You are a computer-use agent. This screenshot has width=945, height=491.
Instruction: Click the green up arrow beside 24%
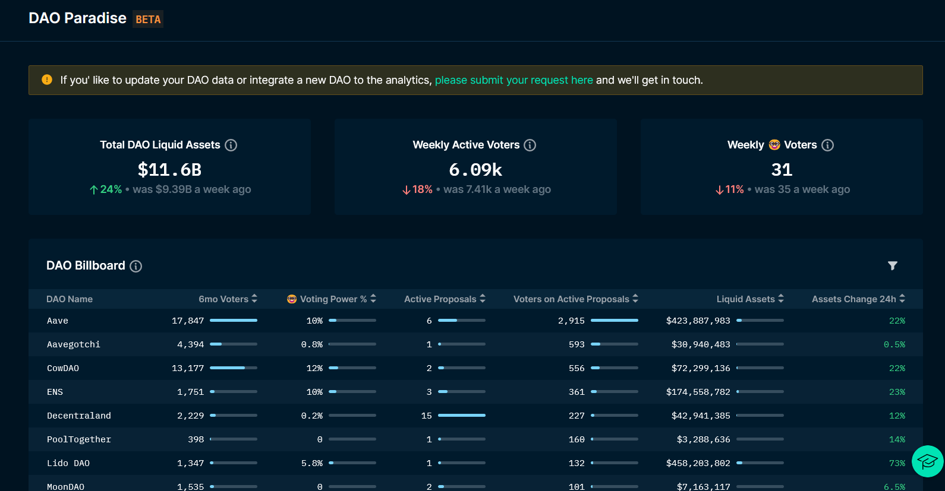(x=94, y=190)
